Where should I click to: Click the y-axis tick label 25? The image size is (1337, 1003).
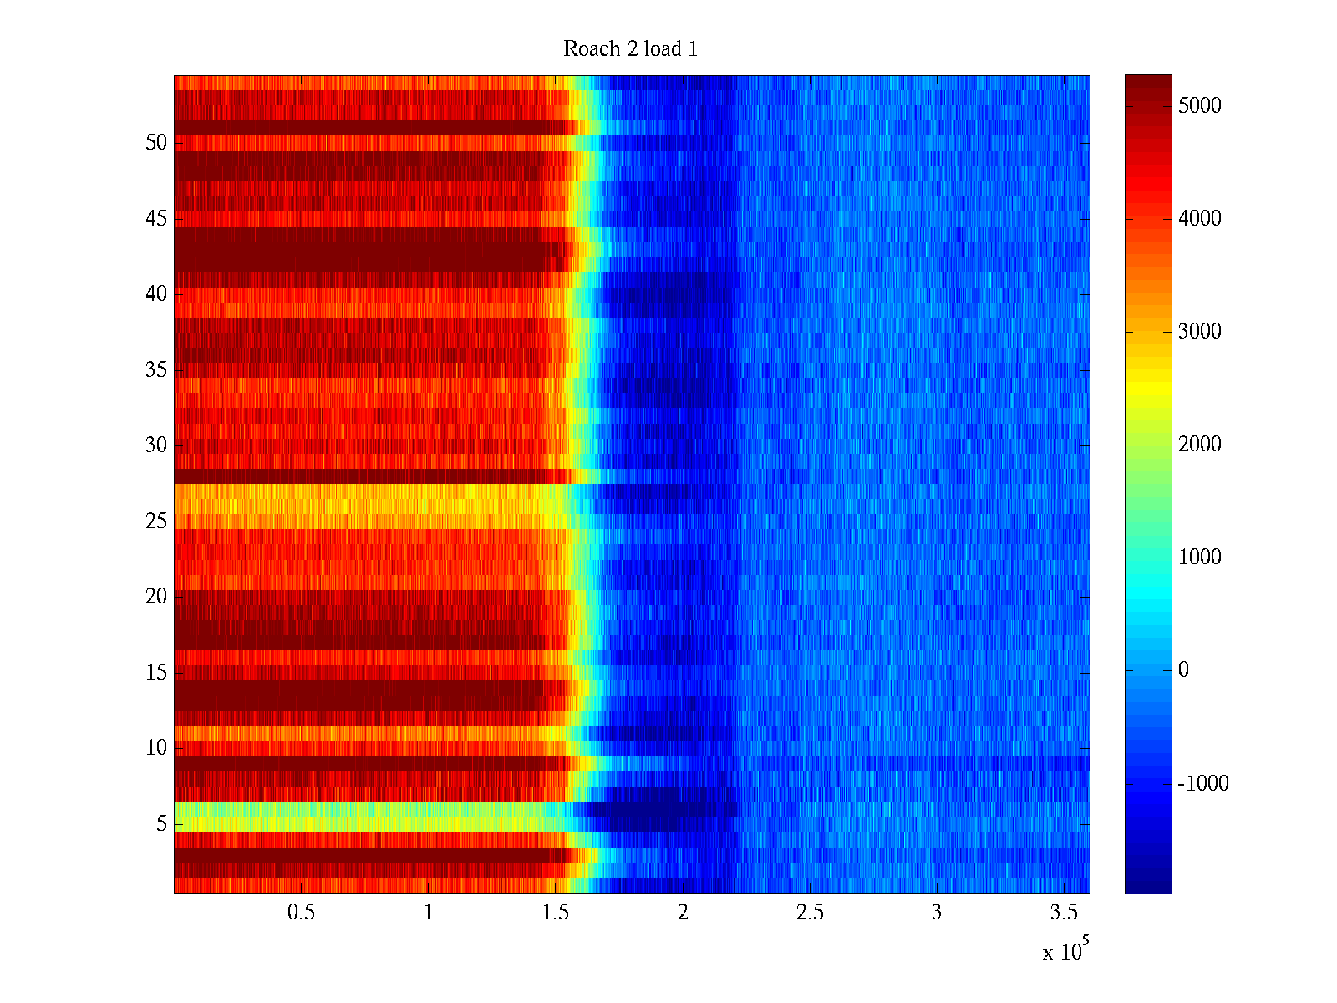click(156, 522)
